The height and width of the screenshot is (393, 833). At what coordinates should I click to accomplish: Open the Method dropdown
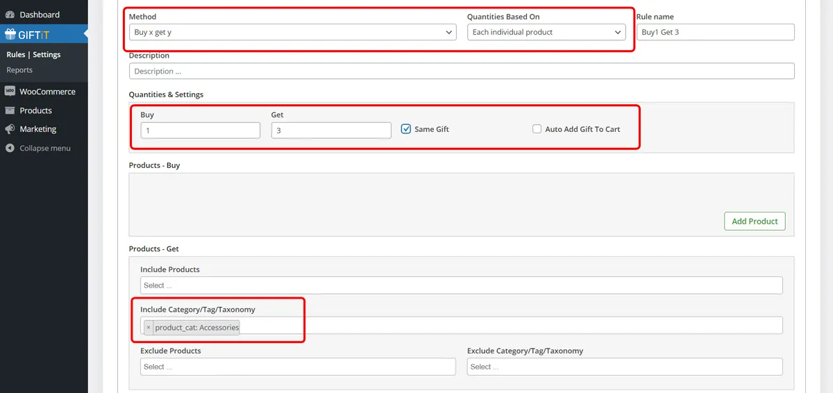pos(292,32)
